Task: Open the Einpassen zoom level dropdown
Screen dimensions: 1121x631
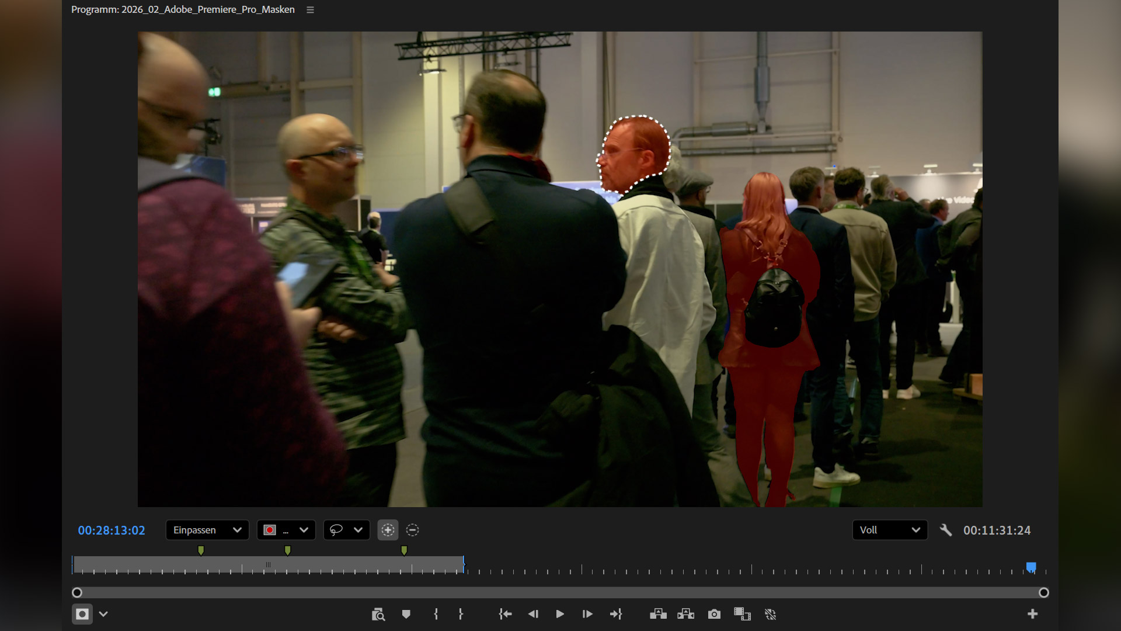Action: (207, 530)
